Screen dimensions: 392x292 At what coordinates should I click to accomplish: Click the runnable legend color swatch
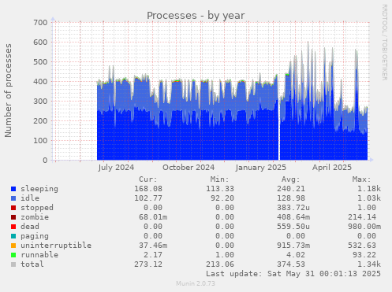[13, 255]
